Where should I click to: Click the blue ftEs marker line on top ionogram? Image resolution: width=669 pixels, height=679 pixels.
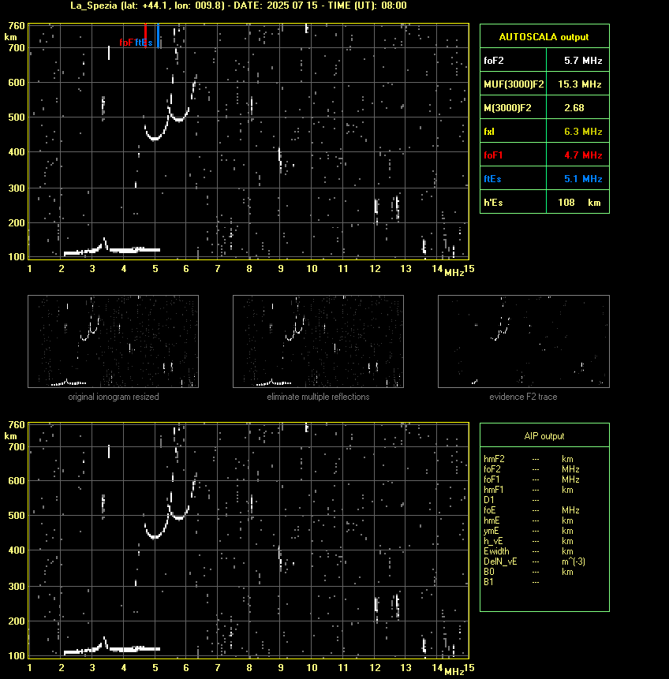(x=158, y=35)
